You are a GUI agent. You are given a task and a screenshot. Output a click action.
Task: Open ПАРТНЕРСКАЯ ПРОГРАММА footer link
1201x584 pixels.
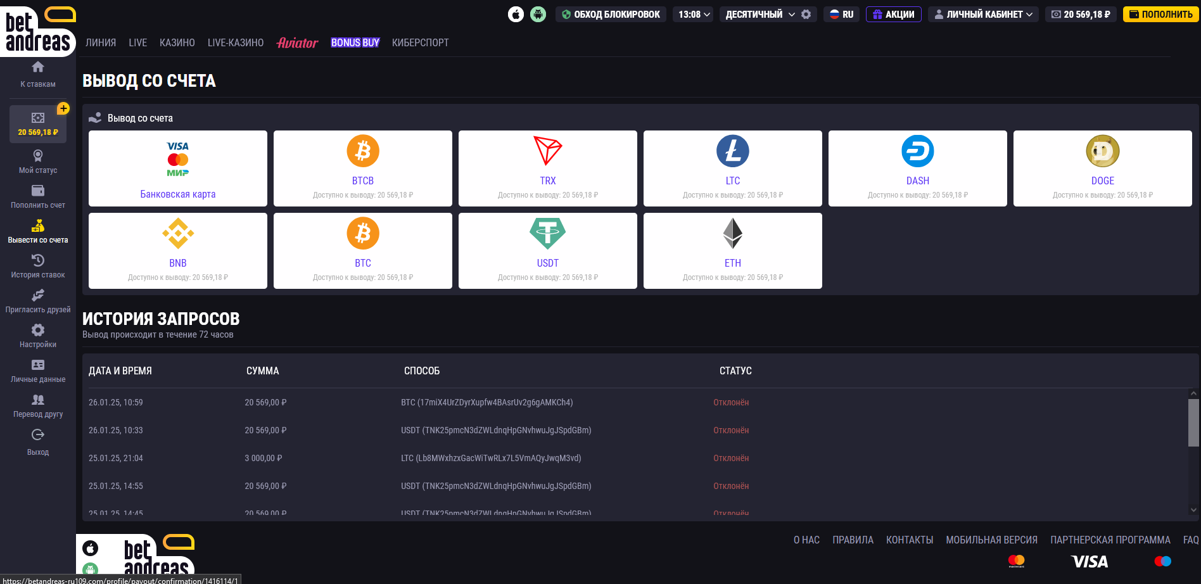(x=1110, y=540)
